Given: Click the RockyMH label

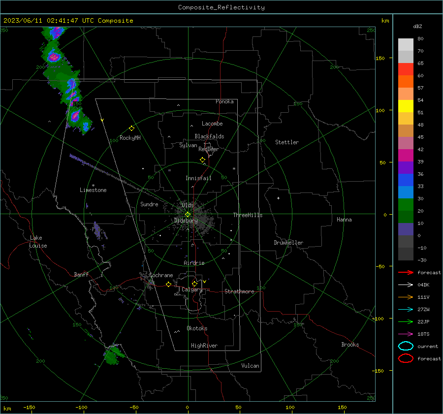Looking at the screenshot, I should [x=130, y=138].
